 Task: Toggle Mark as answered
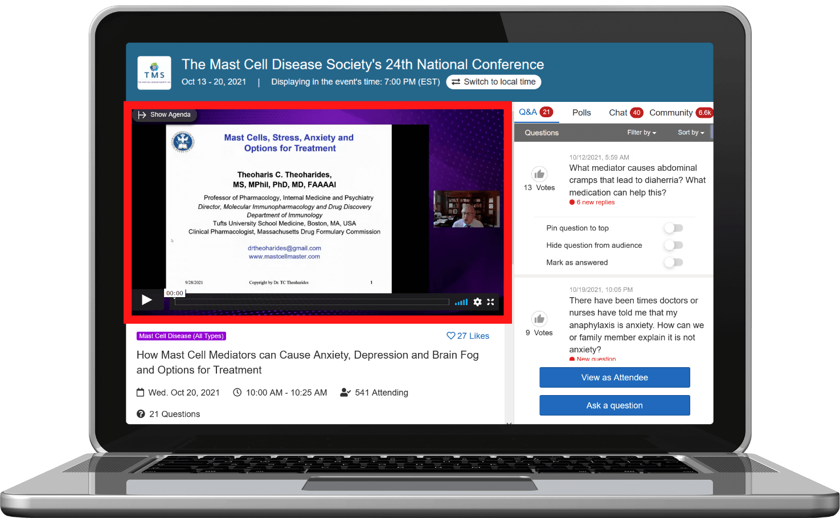click(x=674, y=262)
